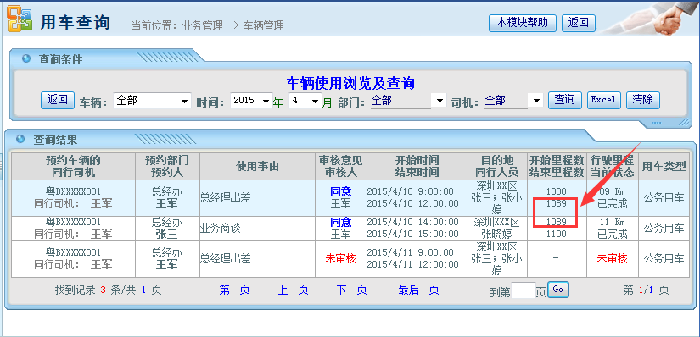
Task: Expand the year dropdown showing 2015
Action: (252, 100)
